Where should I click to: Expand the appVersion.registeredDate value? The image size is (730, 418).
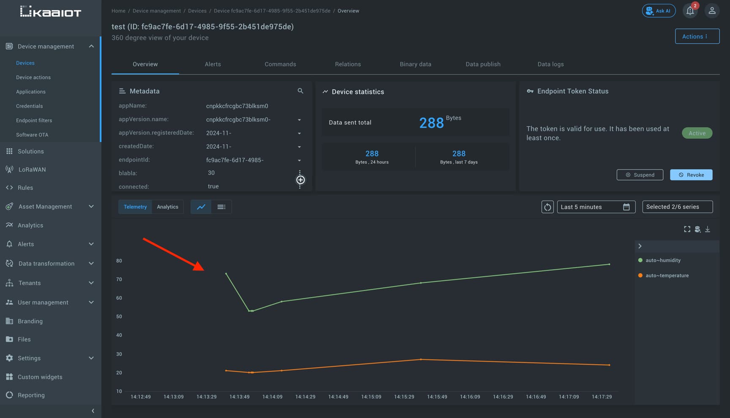pos(300,134)
